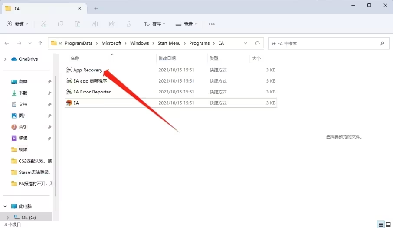Refresh the current folder
The width and height of the screenshot is (393, 228).
pyautogui.click(x=257, y=43)
